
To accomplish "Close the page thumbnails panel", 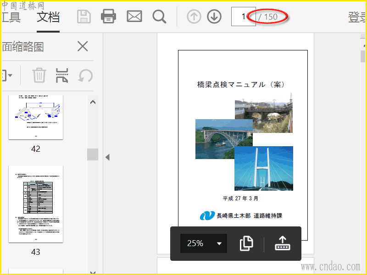I will [83, 46].
